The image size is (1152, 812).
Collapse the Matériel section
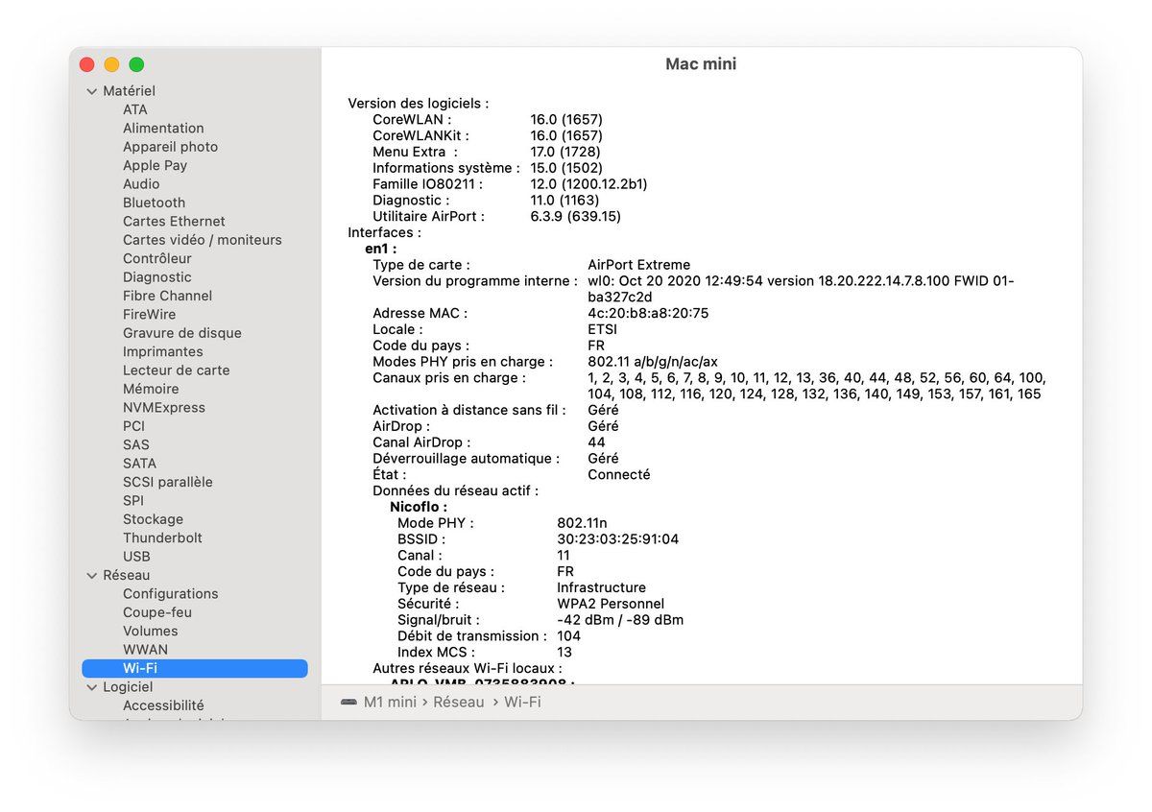(x=92, y=91)
